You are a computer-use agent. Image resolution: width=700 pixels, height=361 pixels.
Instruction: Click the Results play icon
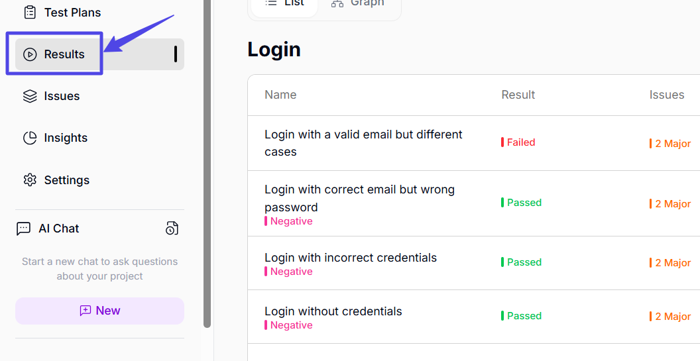click(30, 54)
